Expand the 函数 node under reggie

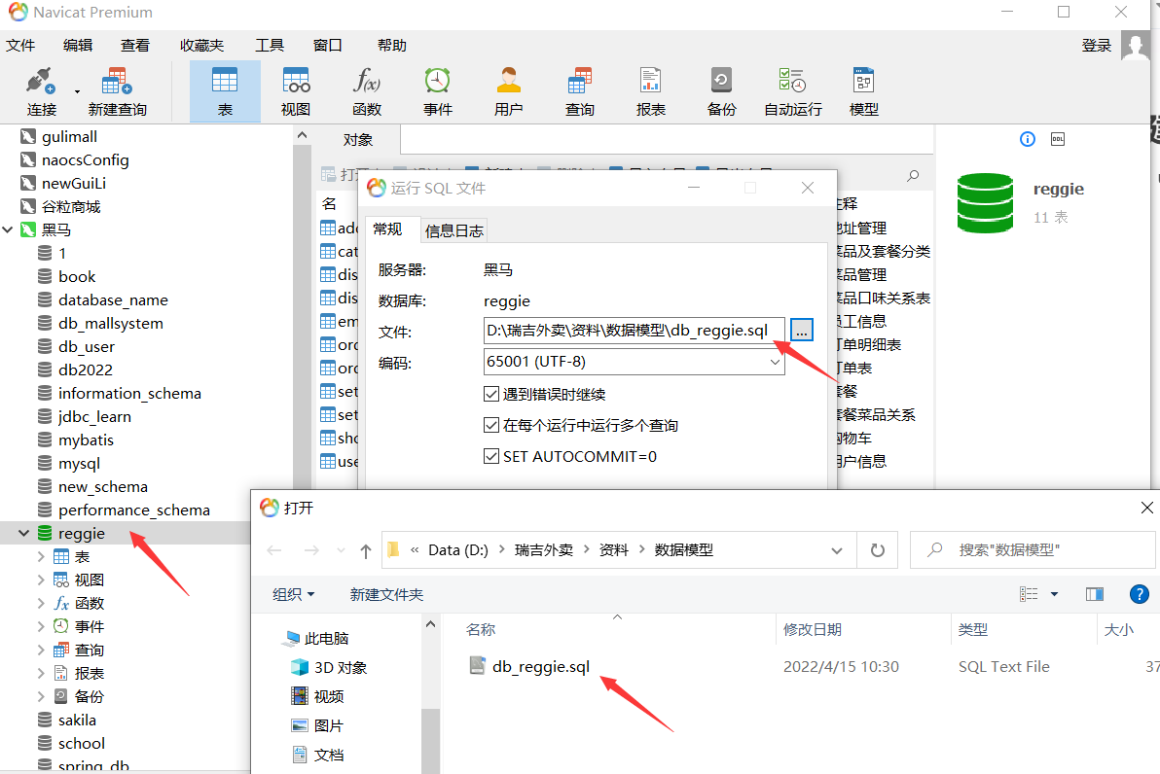[x=42, y=603]
